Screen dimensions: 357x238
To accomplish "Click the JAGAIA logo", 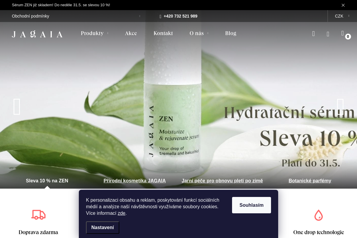I will (37, 34).
